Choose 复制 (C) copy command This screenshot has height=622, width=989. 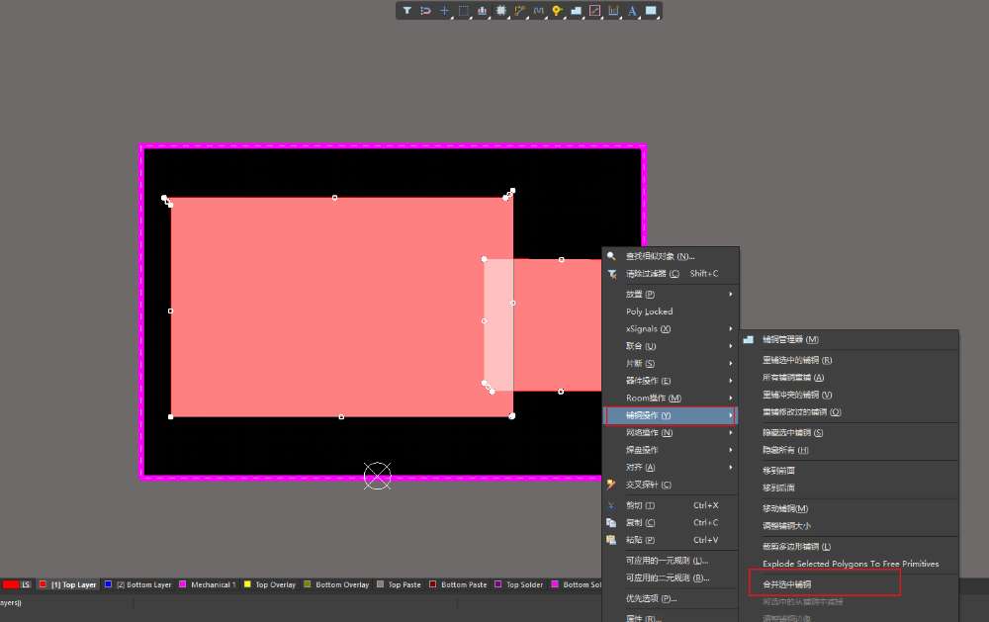(671, 523)
